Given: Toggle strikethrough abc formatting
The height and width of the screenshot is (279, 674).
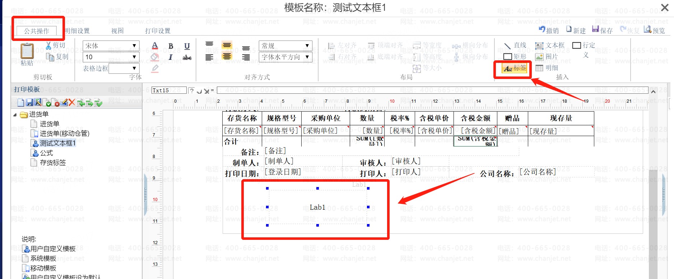Looking at the screenshot, I should [x=187, y=57].
